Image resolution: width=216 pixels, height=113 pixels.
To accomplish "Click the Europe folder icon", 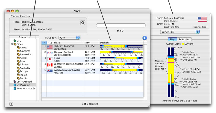I will tap(18, 71).
